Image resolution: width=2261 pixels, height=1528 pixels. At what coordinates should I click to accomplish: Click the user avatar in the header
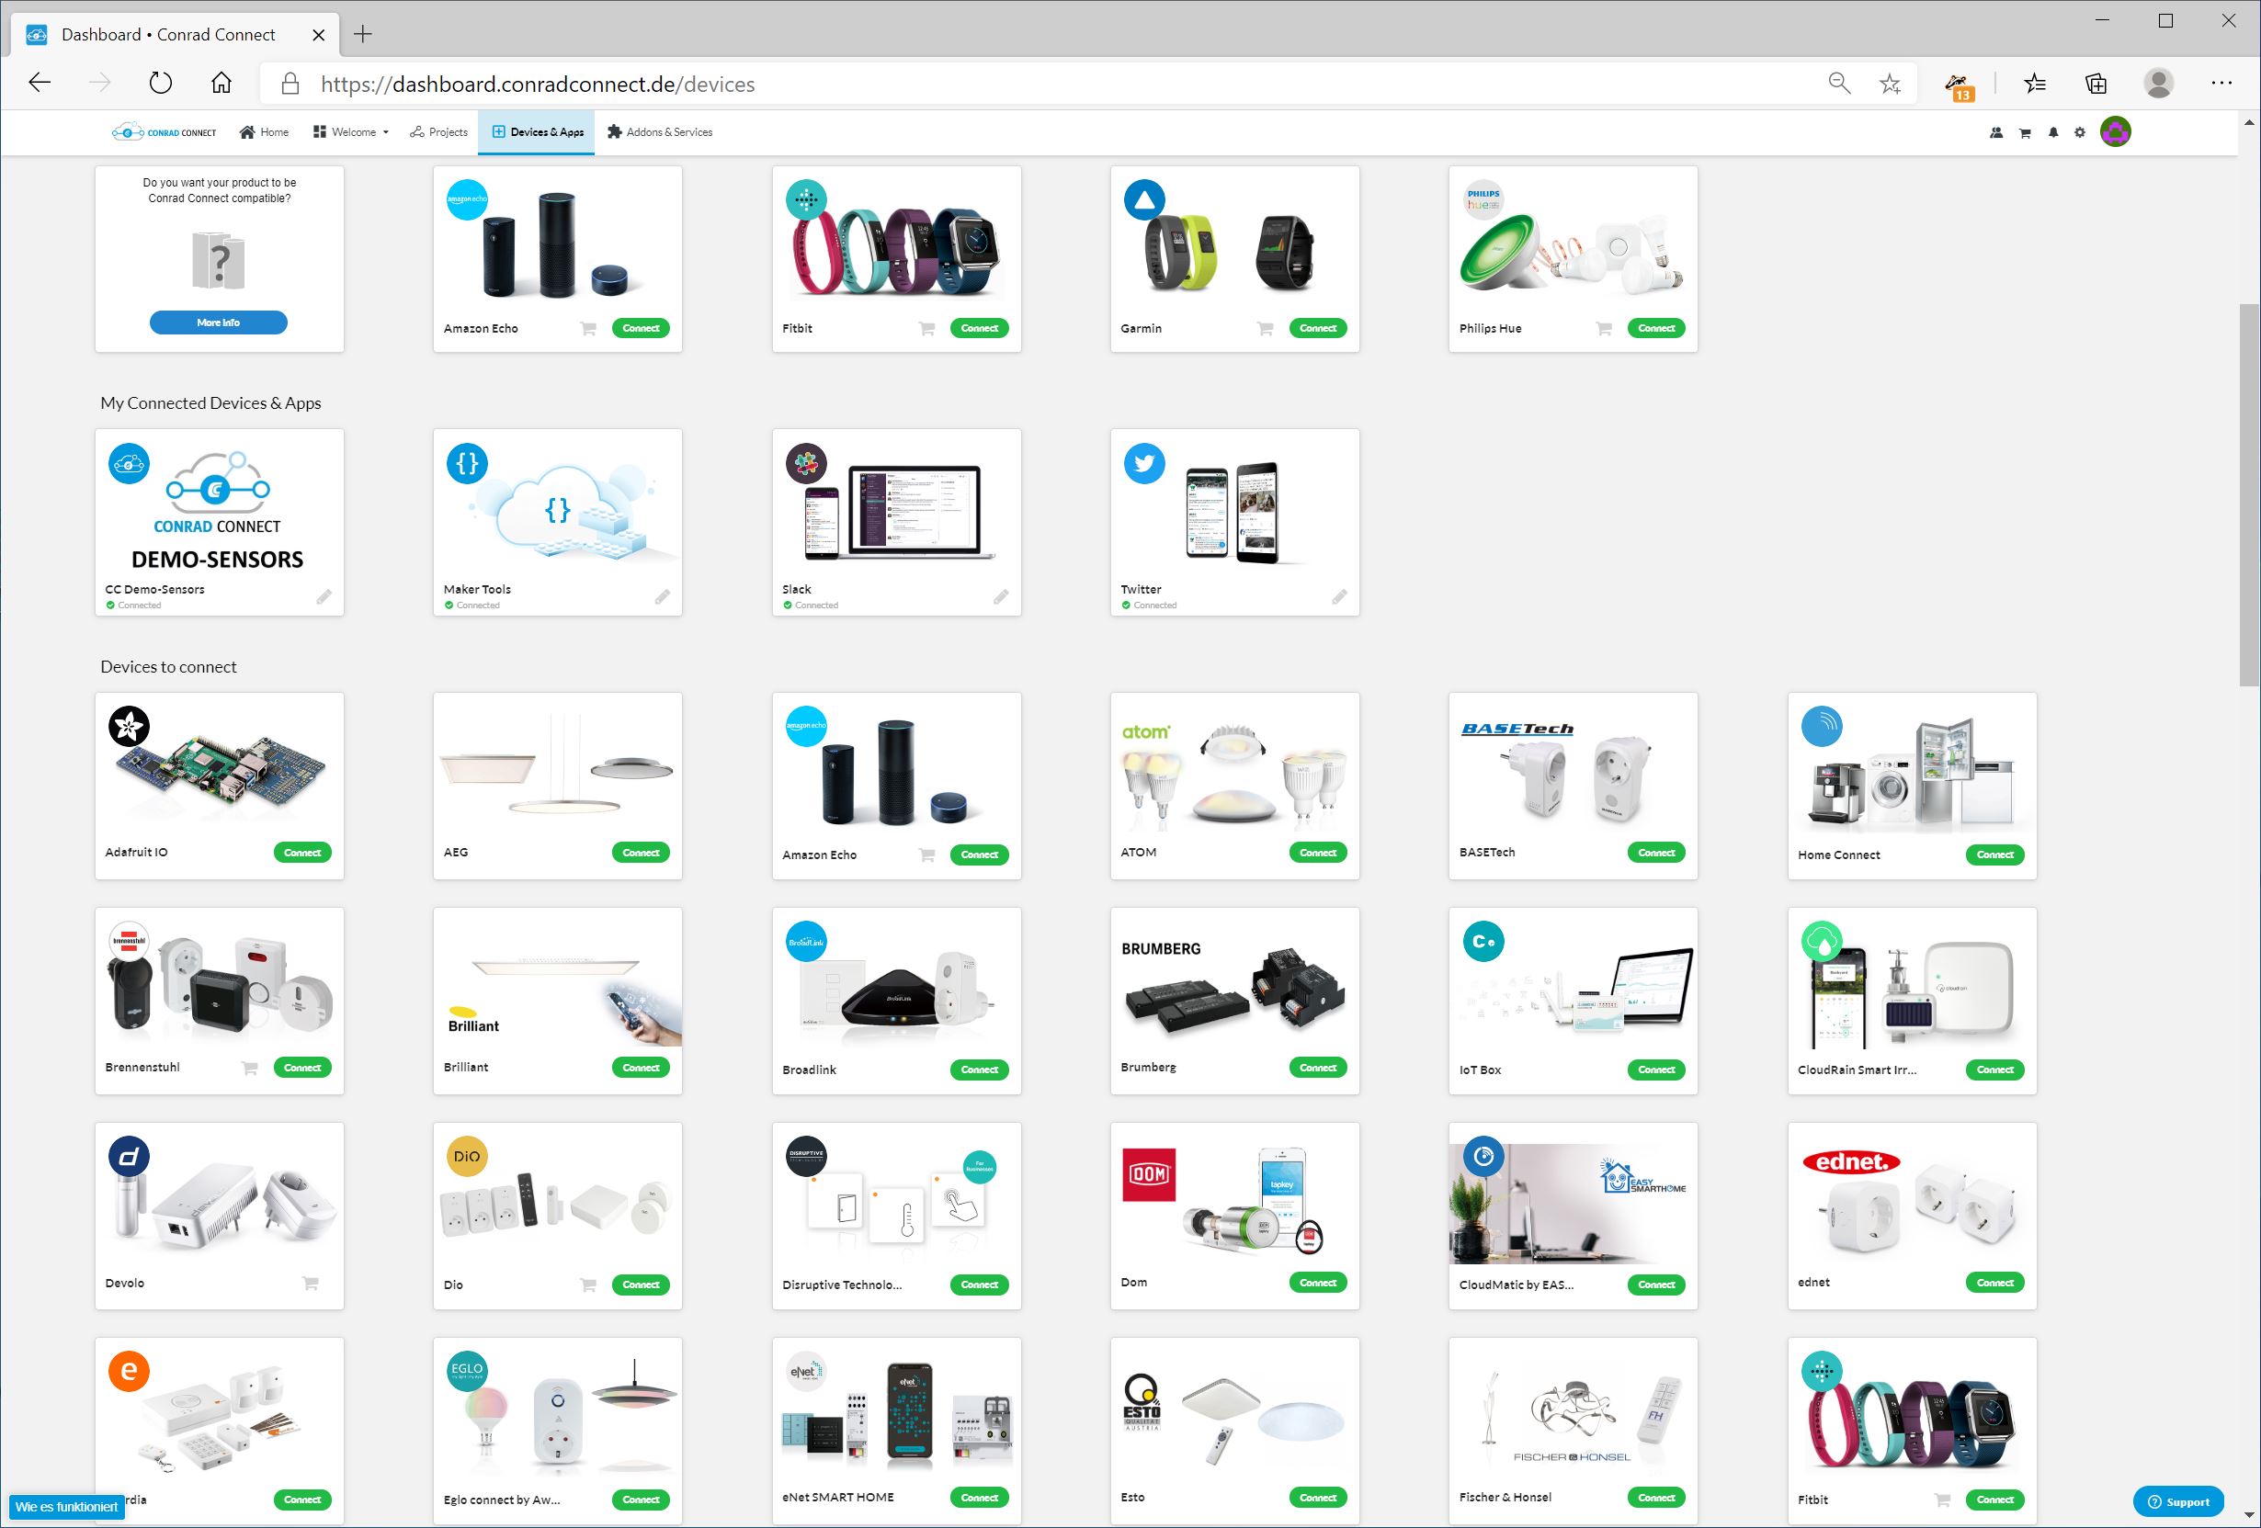2115,131
